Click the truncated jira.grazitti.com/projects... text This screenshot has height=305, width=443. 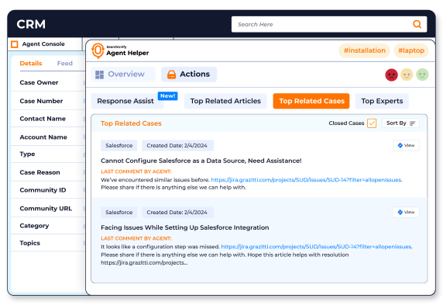tap(144, 263)
